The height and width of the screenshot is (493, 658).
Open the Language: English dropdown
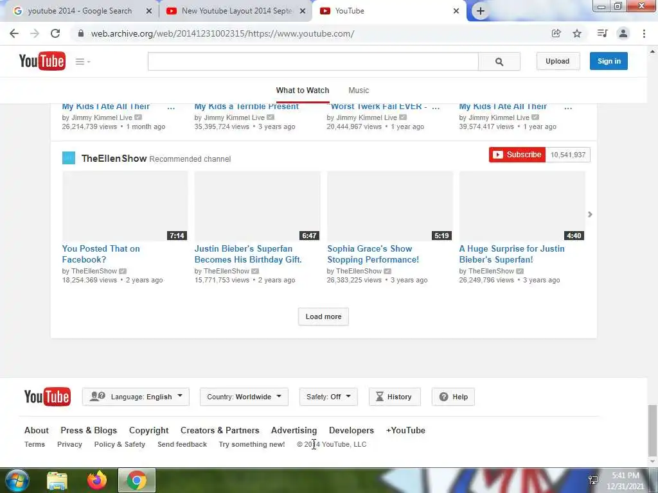click(136, 397)
